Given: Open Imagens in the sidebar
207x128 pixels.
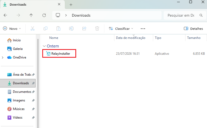Looking at the screenshot, I should [x=19, y=100].
